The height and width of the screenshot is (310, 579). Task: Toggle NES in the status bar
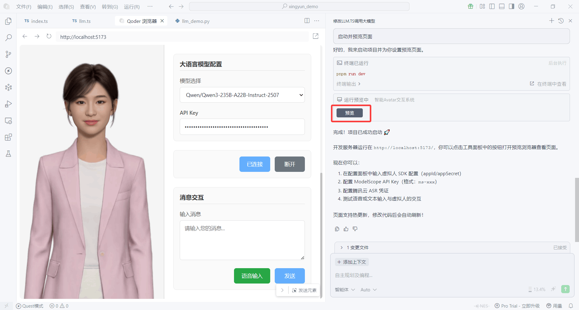coord(481,306)
